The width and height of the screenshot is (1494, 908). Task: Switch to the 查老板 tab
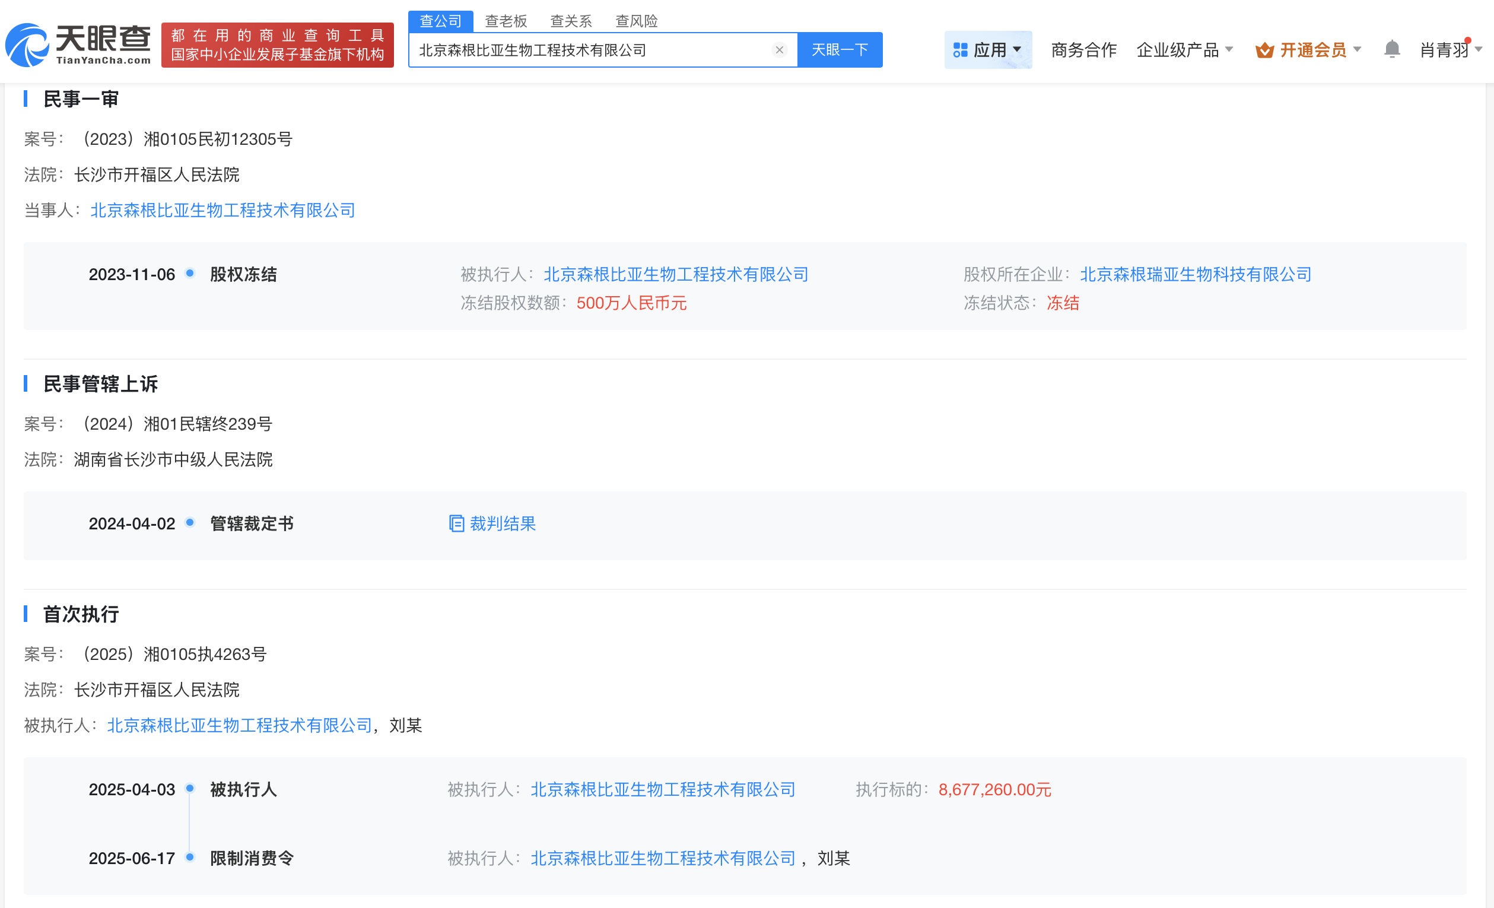click(x=506, y=21)
